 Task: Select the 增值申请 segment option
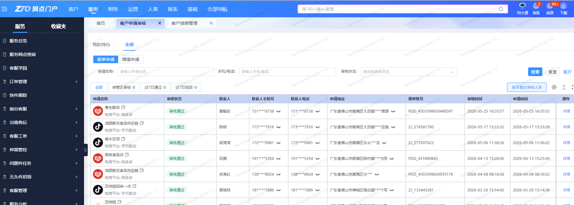point(131,59)
